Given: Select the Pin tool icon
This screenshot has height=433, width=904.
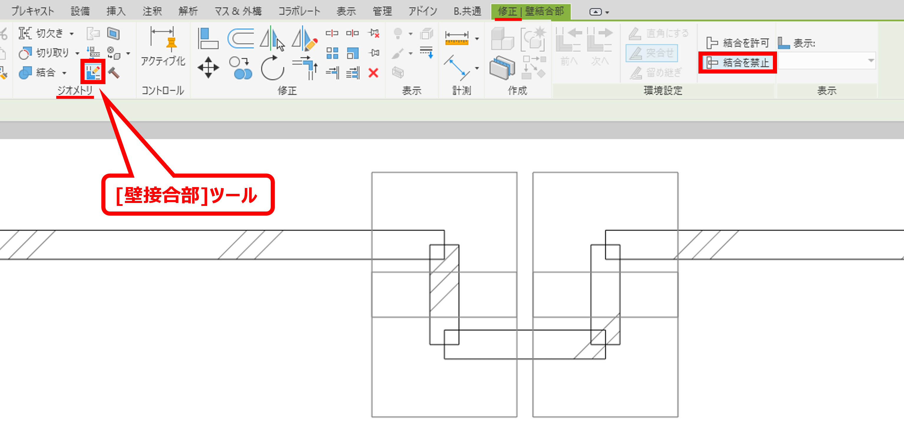Looking at the screenshot, I should pos(374,53).
